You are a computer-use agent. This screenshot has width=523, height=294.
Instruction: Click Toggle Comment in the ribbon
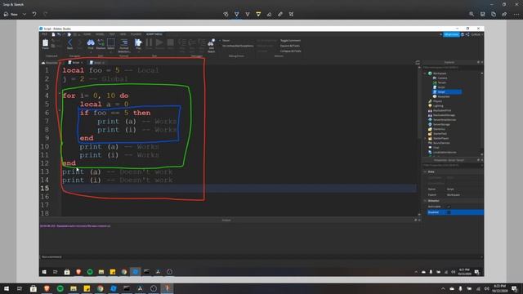pyautogui.click(x=290, y=40)
